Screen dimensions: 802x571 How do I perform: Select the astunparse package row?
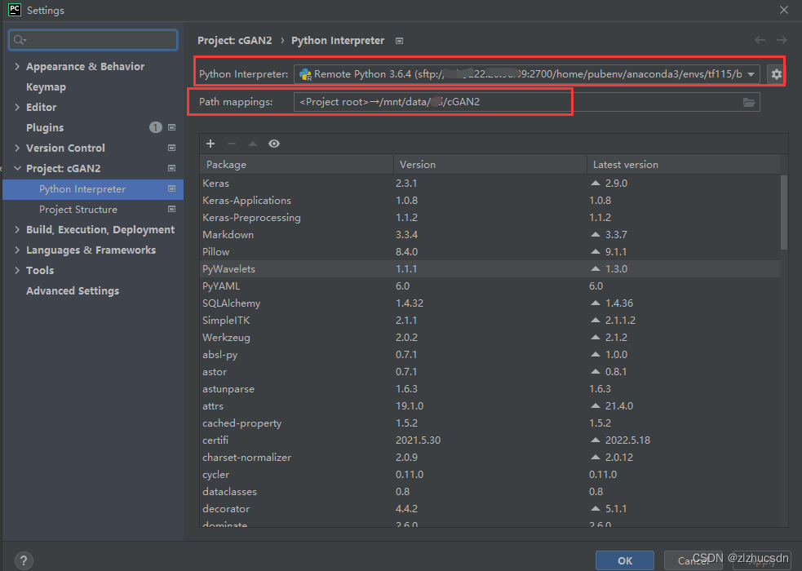point(490,388)
